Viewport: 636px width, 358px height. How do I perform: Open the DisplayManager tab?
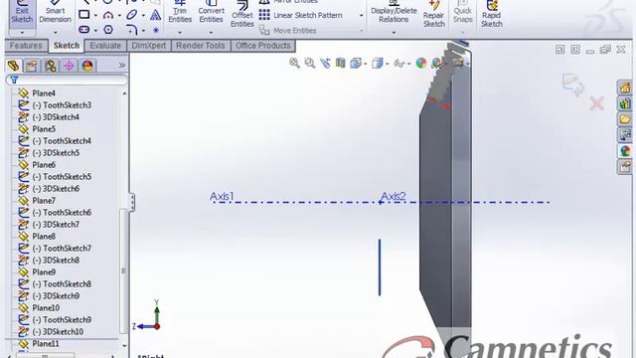click(87, 66)
